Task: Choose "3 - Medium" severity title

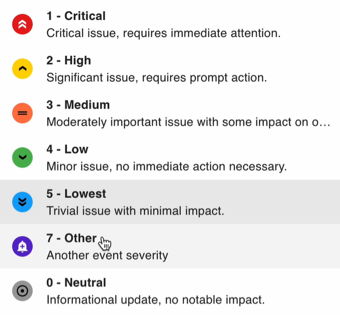Action: [x=78, y=105]
